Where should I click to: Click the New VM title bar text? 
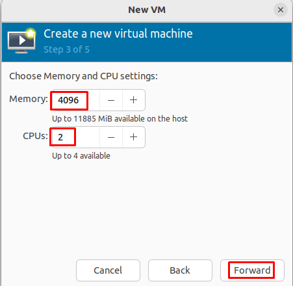147,10
